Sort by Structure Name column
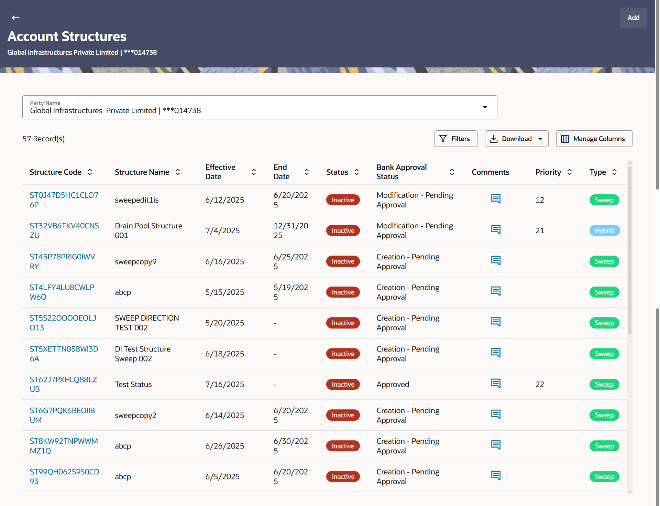Image resolution: width=660 pixels, height=506 pixels. click(x=178, y=172)
